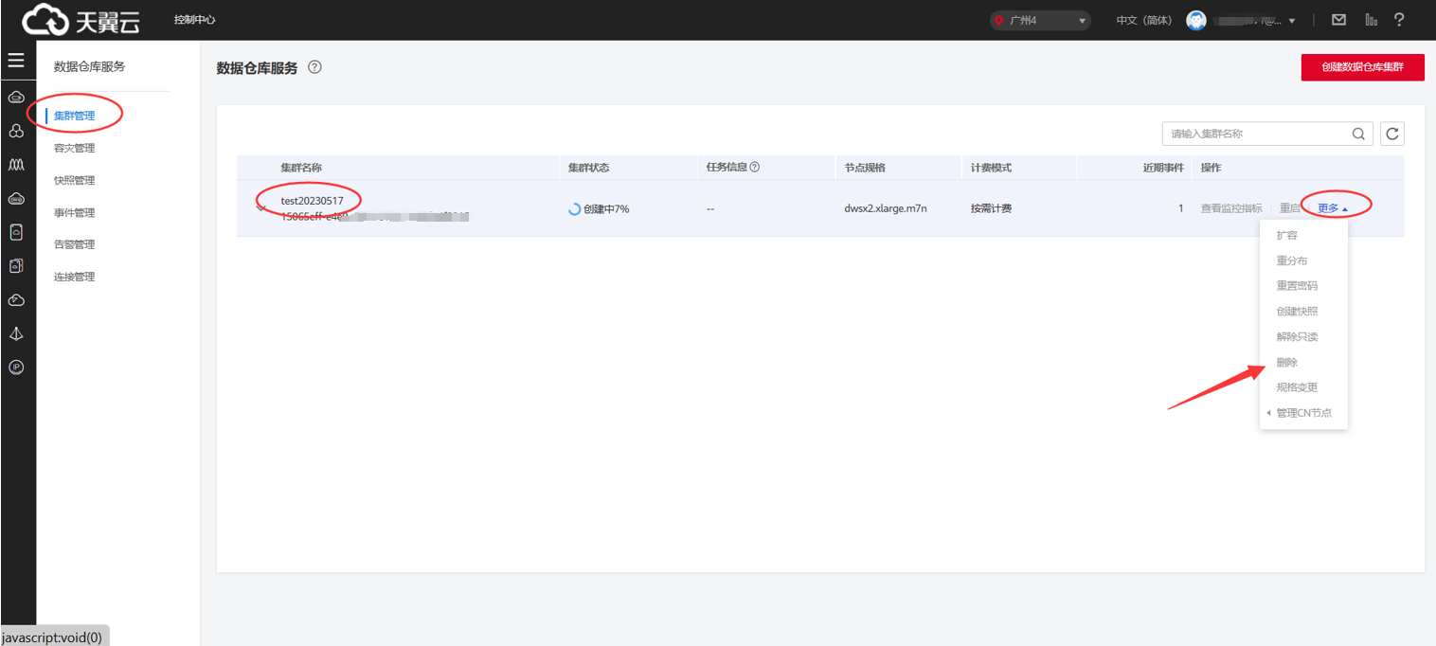
Task: Click the 计费模式 column header
Action: tap(991, 168)
